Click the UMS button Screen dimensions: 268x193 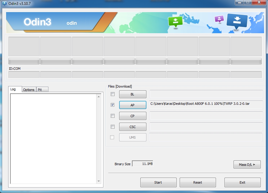pos(132,137)
